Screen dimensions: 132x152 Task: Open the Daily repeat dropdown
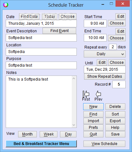point(105,54)
